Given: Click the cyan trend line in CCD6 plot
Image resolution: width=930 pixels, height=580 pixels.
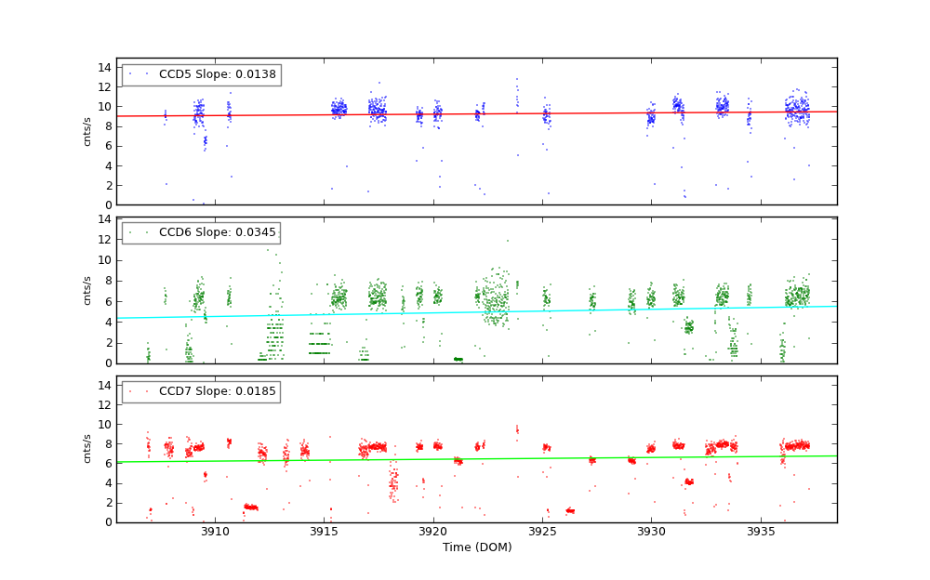Looking at the screenshot, I should point(558,311).
